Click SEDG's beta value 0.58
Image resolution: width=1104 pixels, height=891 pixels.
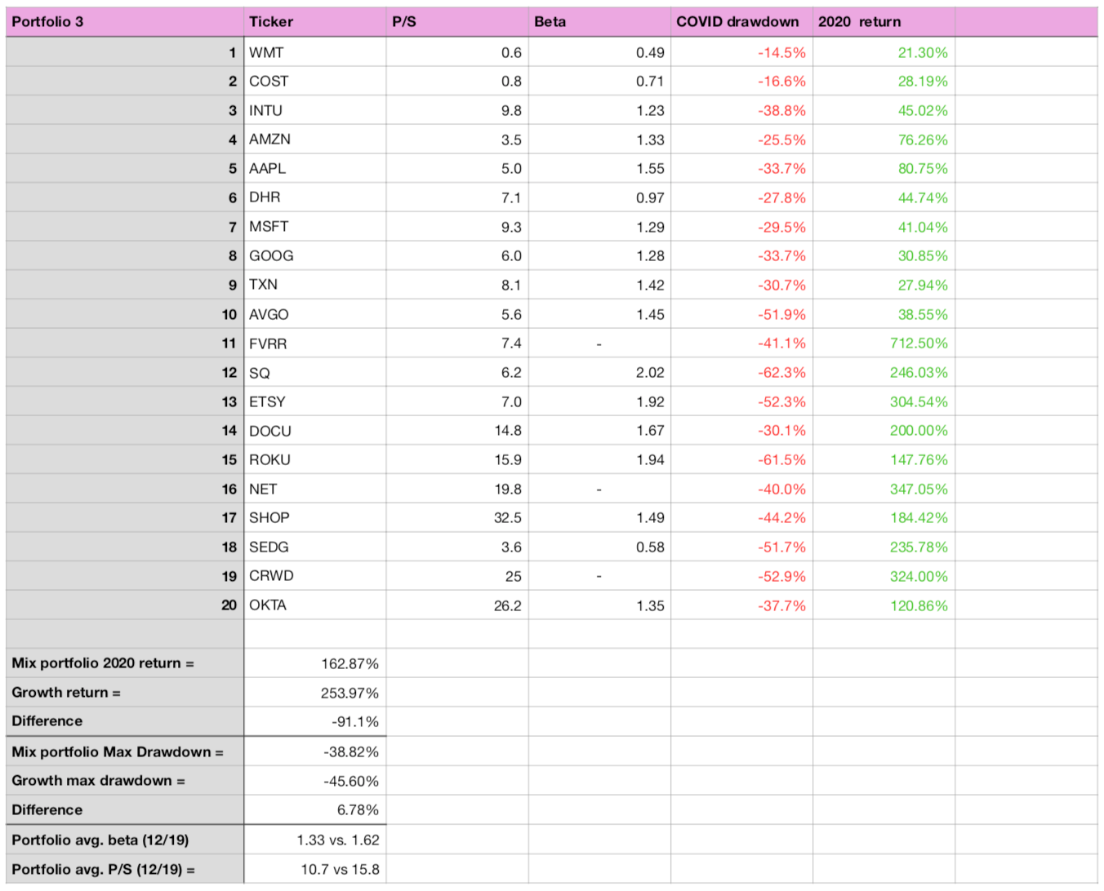click(599, 547)
